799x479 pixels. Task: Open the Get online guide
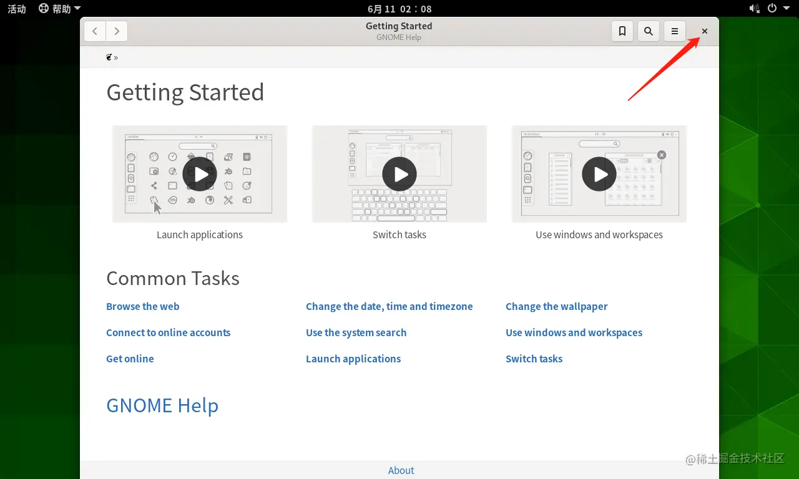[130, 359]
